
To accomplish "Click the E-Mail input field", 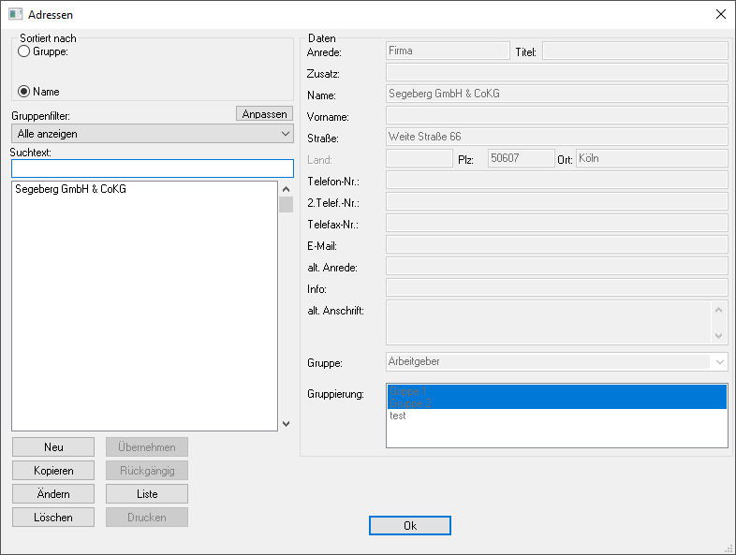I will click(x=557, y=245).
